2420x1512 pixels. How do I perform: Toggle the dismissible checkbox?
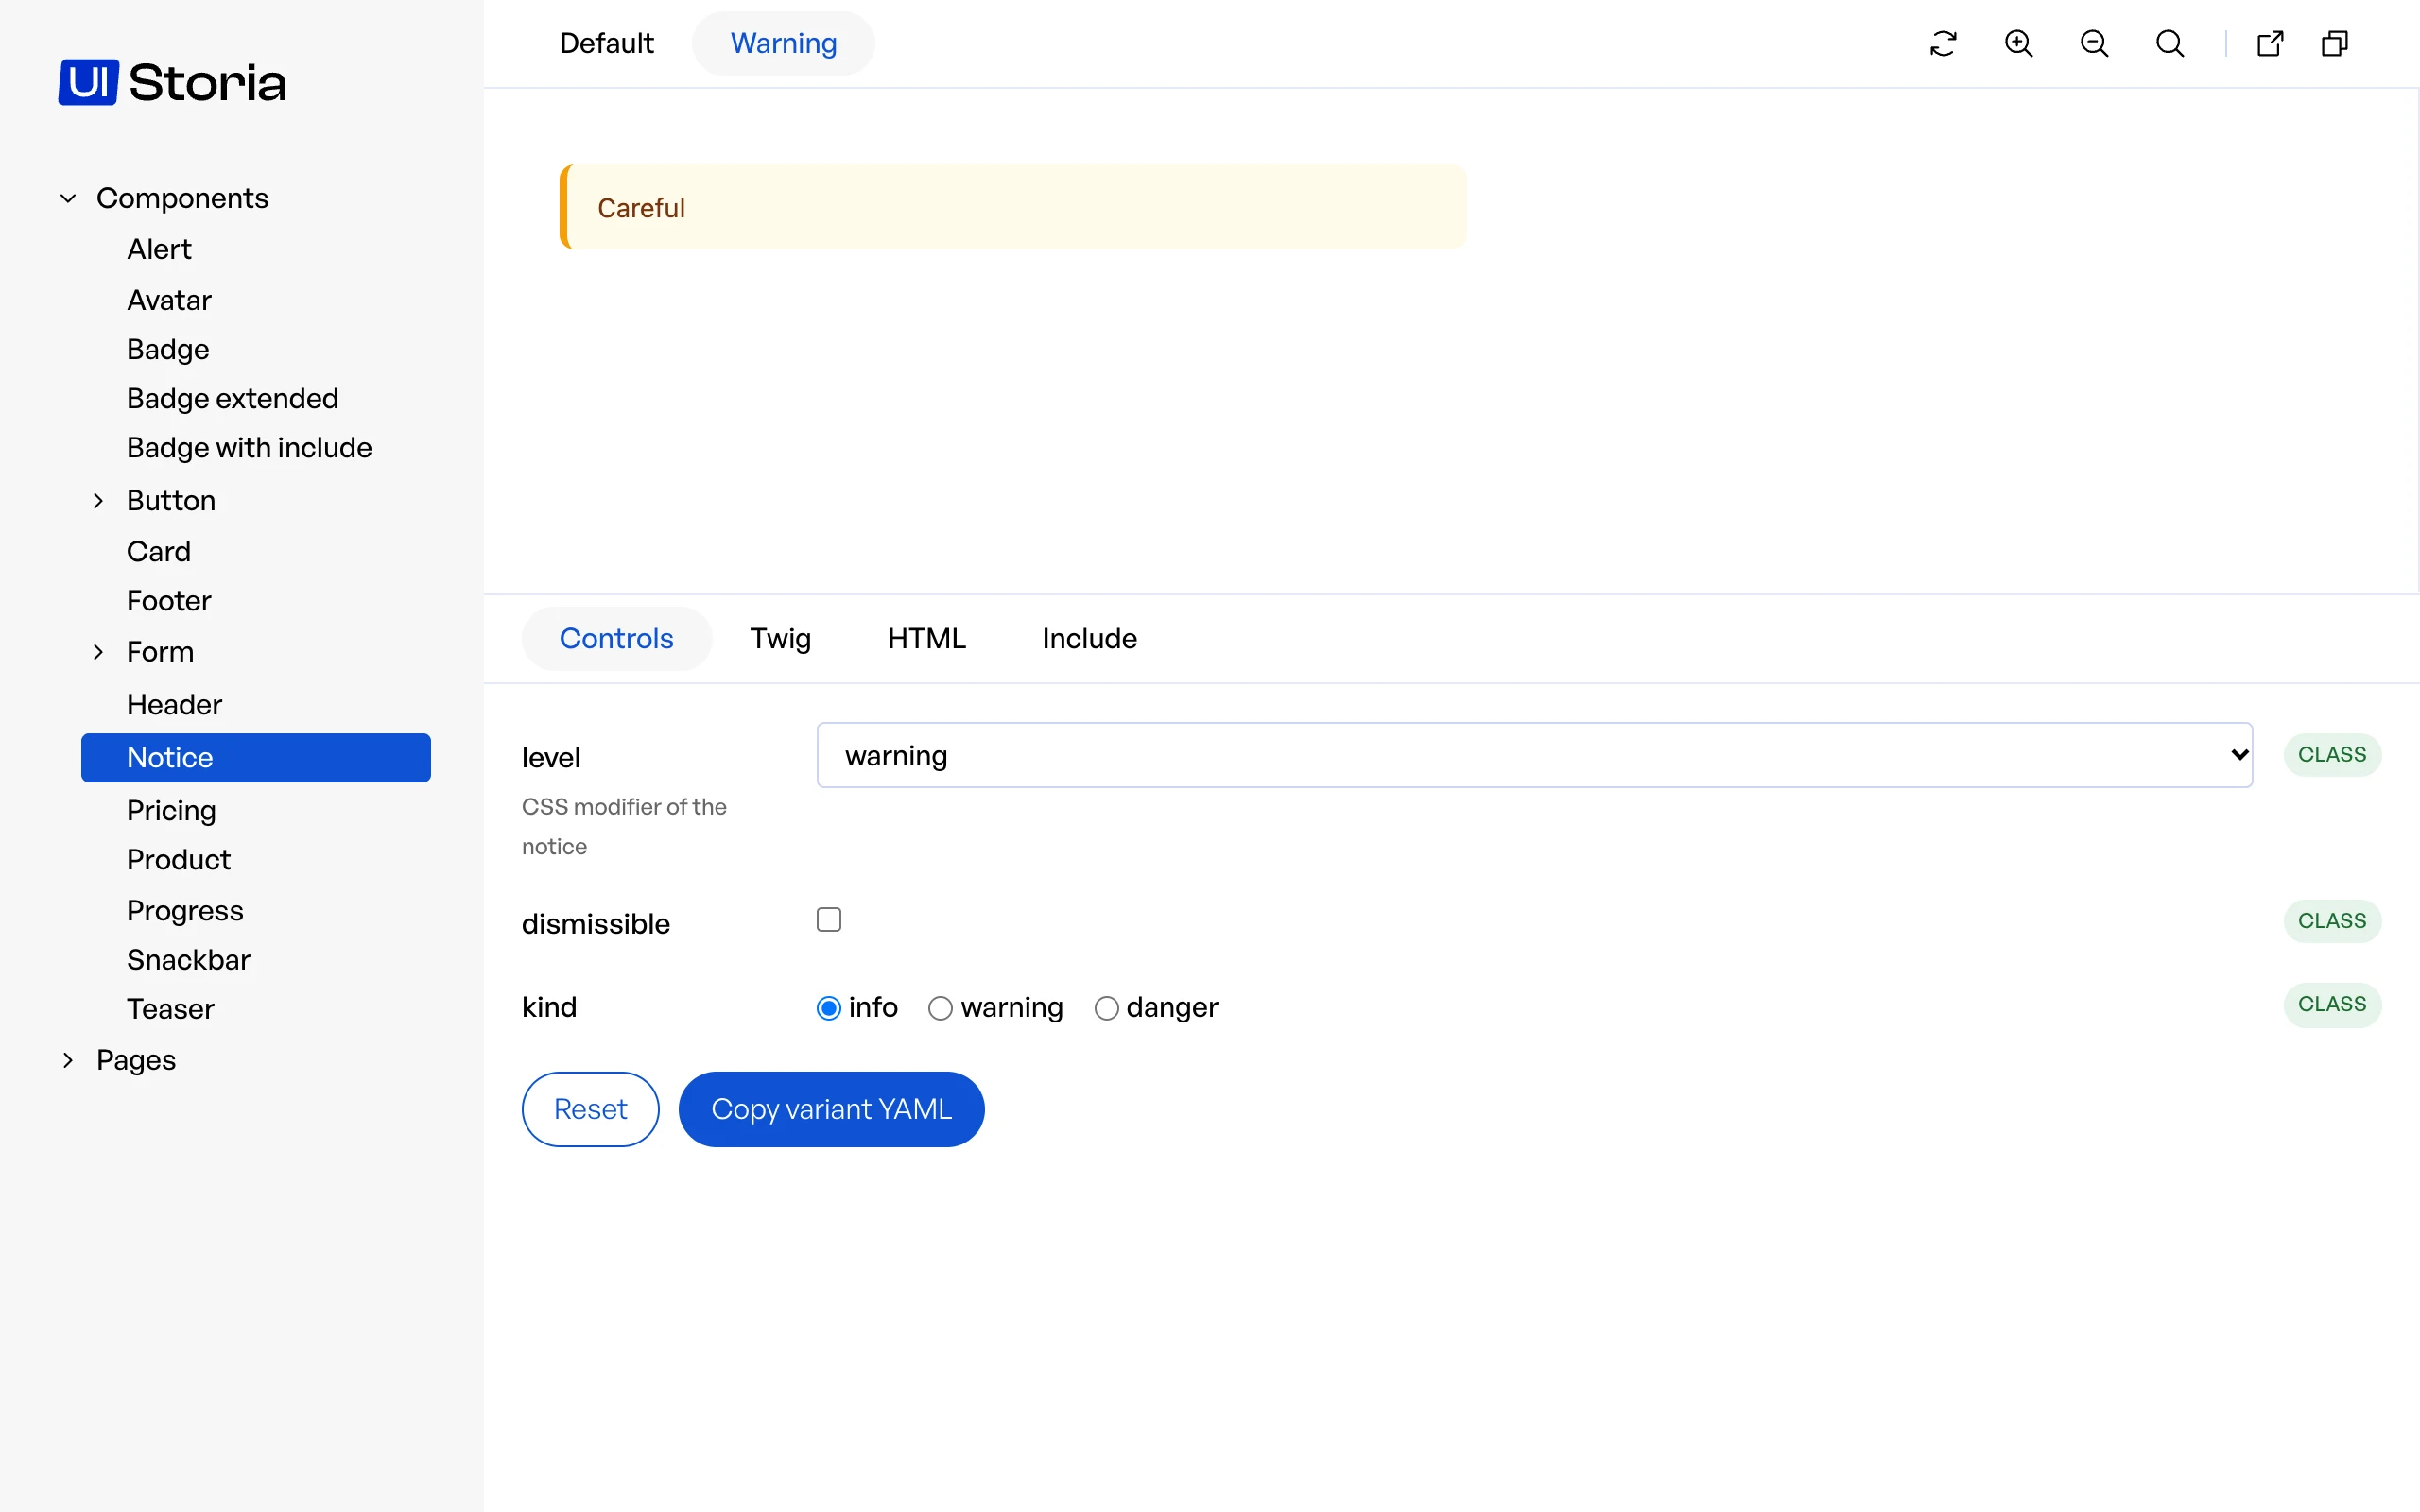point(829,919)
